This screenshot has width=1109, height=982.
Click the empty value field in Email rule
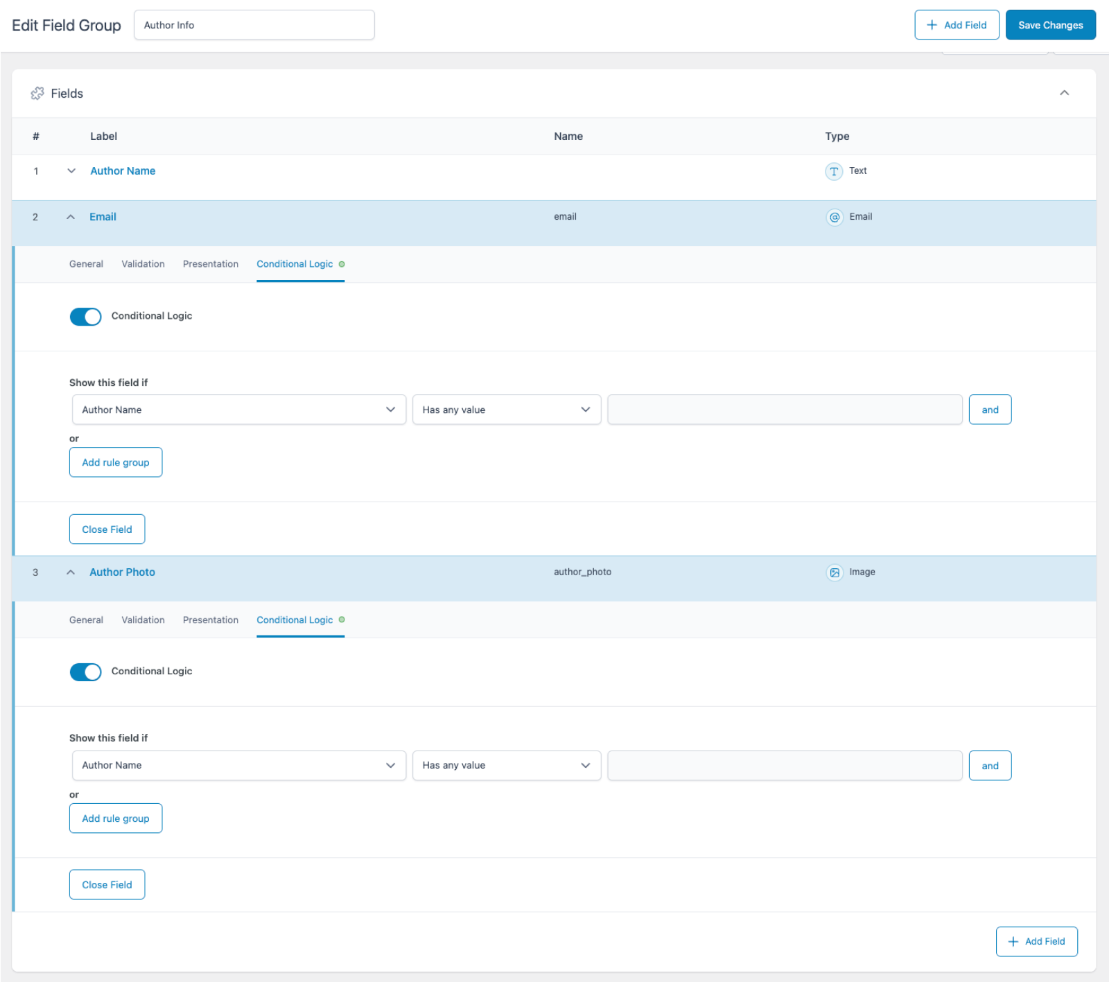(x=784, y=410)
